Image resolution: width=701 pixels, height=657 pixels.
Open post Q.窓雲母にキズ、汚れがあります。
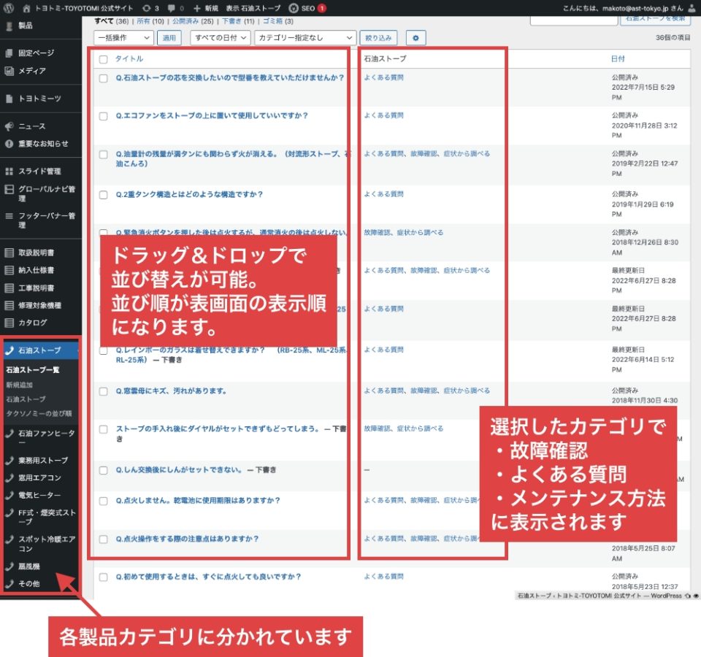[x=171, y=391]
